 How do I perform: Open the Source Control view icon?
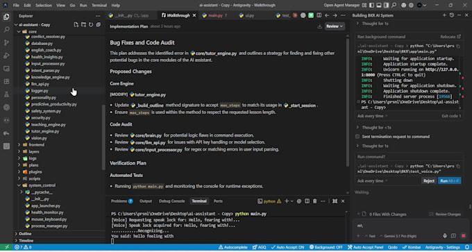6,43
